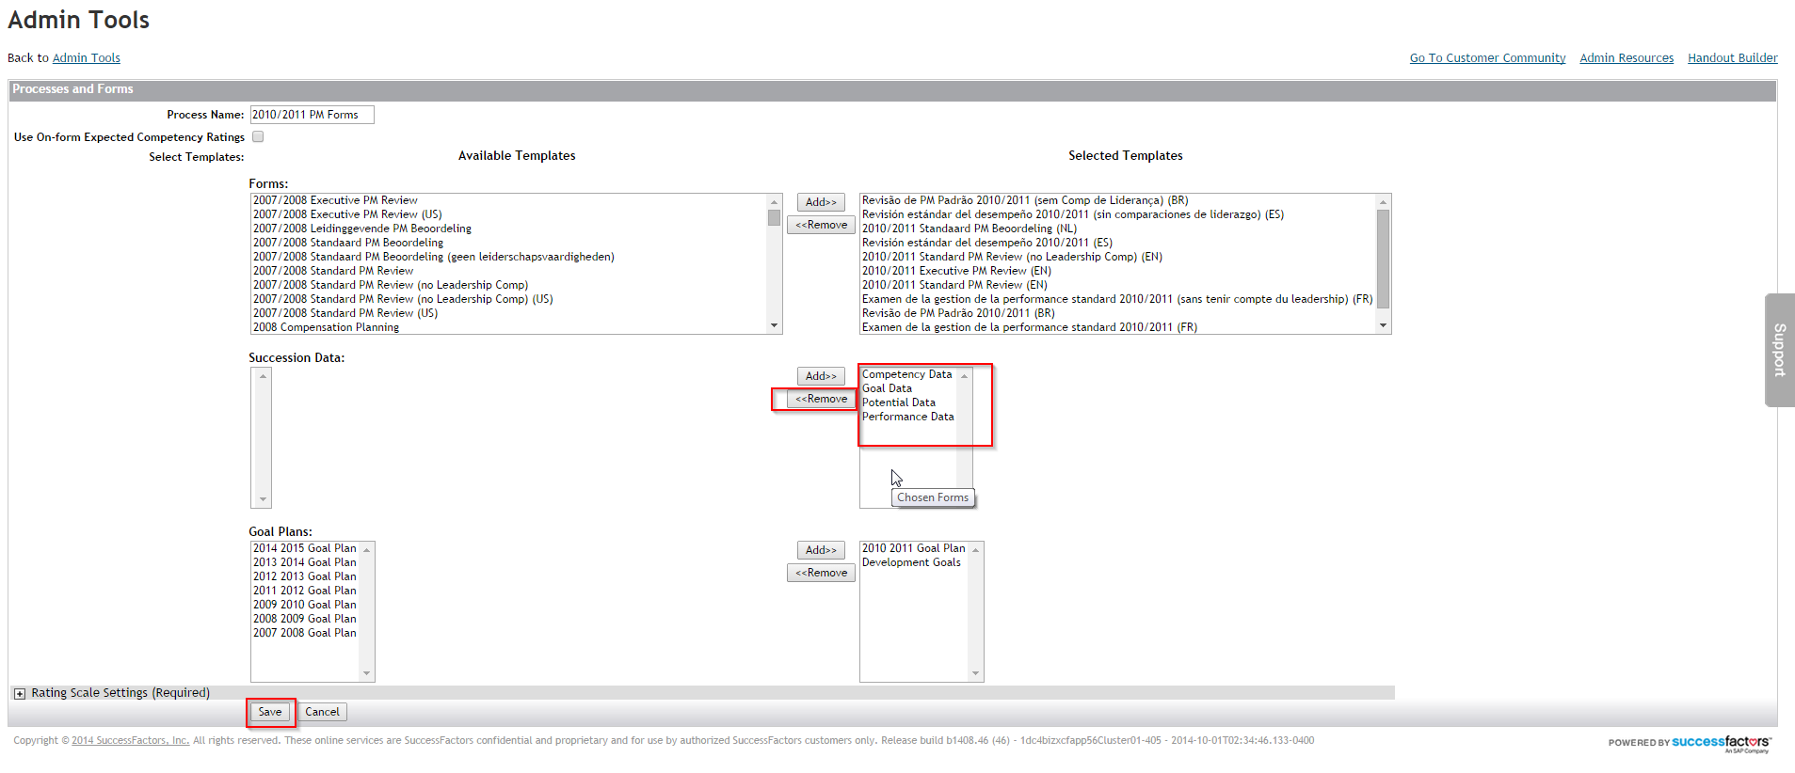The image size is (1795, 773).
Task: Select '2007/2008 Executive PM Review (US)' template
Action: [509, 214]
